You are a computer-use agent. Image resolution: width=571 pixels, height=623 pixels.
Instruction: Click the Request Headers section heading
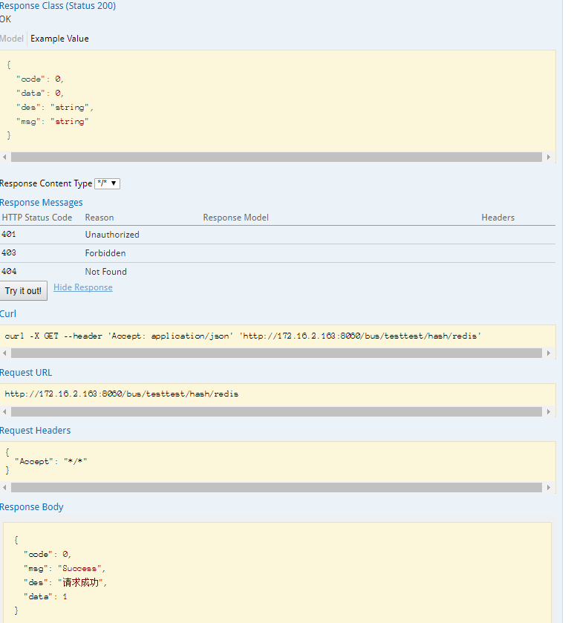pos(36,431)
